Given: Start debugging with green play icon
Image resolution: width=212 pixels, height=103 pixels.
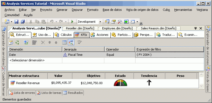Looking at the screenshot, I should point(72,22).
